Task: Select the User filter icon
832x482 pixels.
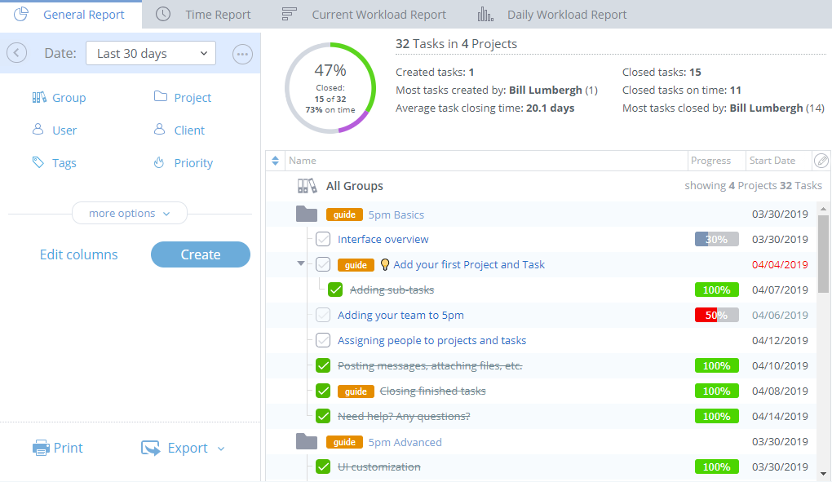Action: click(37, 130)
